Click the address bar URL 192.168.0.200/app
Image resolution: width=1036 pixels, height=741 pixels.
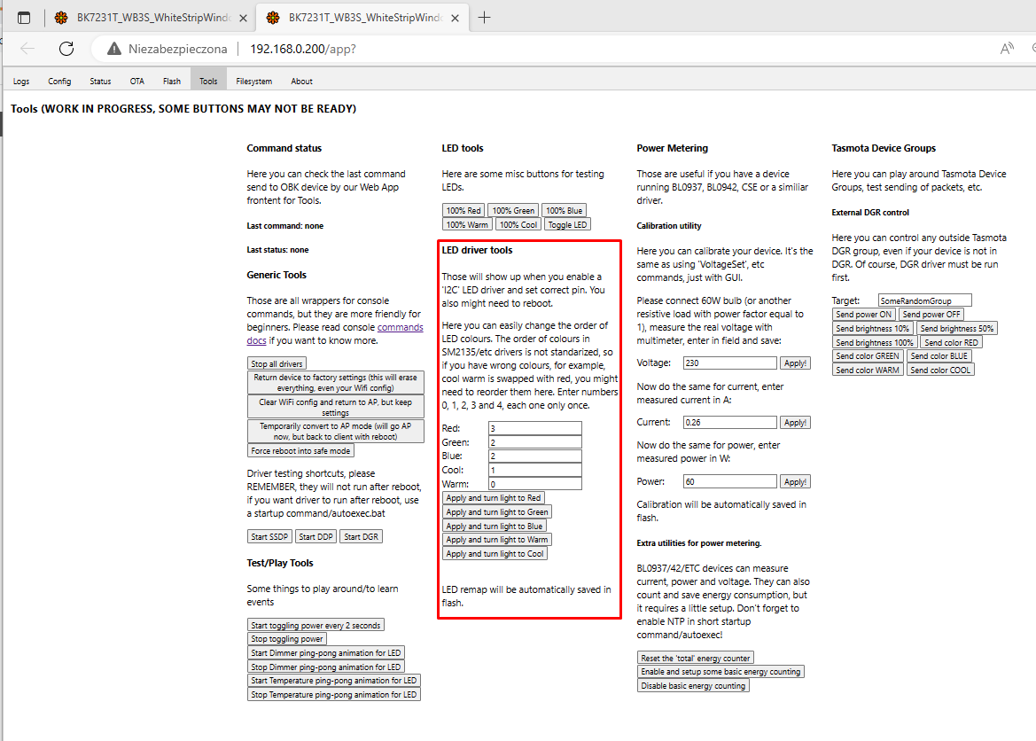[302, 49]
